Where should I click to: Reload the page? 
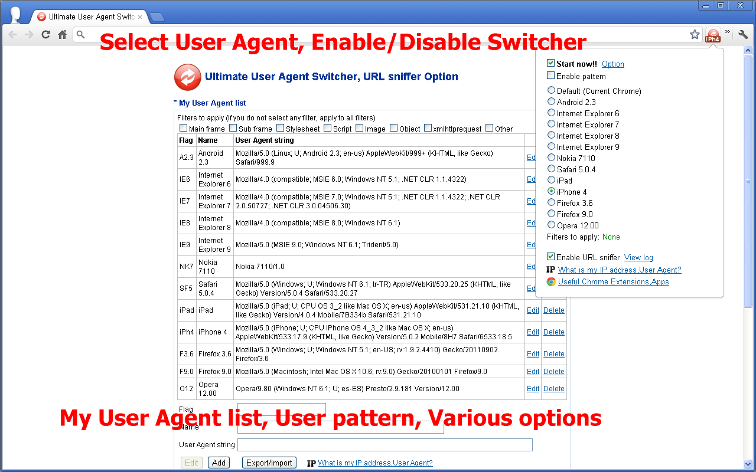pos(45,35)
